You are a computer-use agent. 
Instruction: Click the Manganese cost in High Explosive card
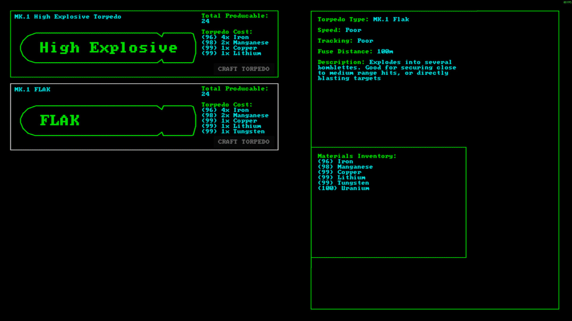[235, 43]
